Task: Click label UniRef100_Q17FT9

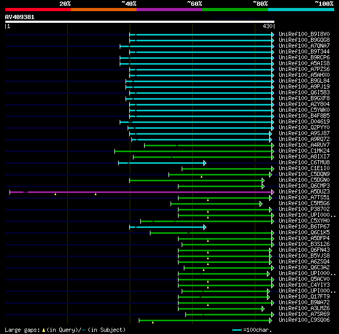Action: 304,297
